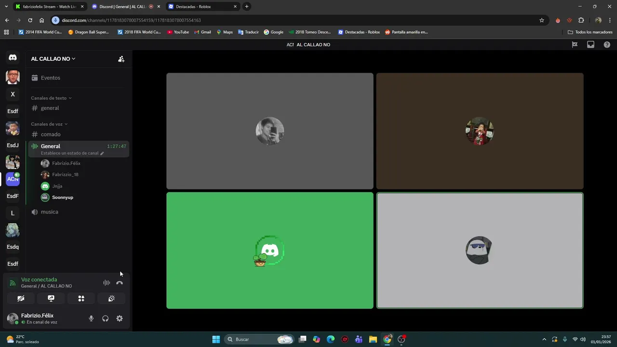This screenshot has height=347, width=617.
Task: Reload the page
Action: (30, 20)
